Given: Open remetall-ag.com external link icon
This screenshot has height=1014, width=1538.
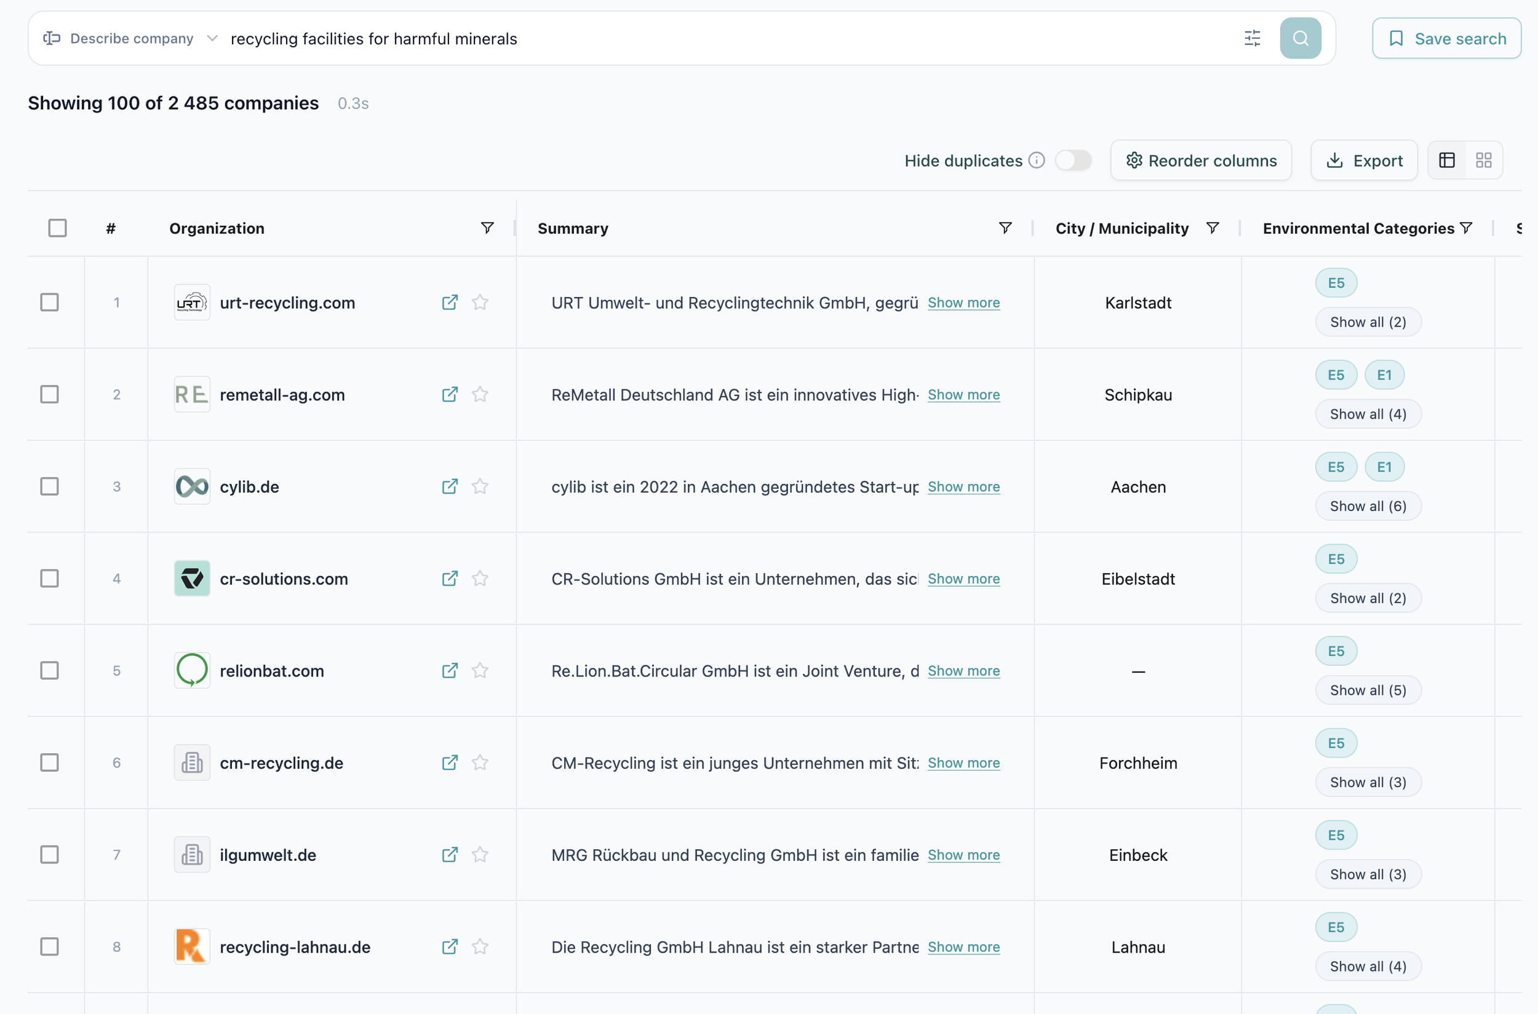Looking at the screenshot, I should pos(450,395).
